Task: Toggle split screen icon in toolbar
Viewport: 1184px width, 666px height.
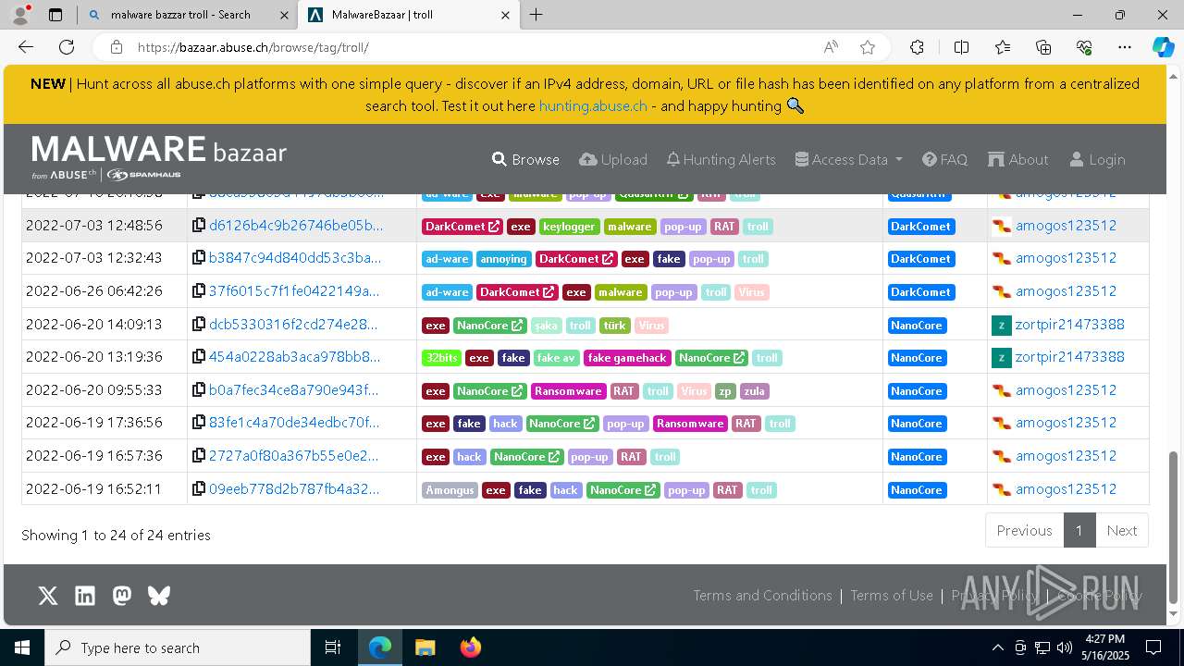Action: (x=961, y=47)
